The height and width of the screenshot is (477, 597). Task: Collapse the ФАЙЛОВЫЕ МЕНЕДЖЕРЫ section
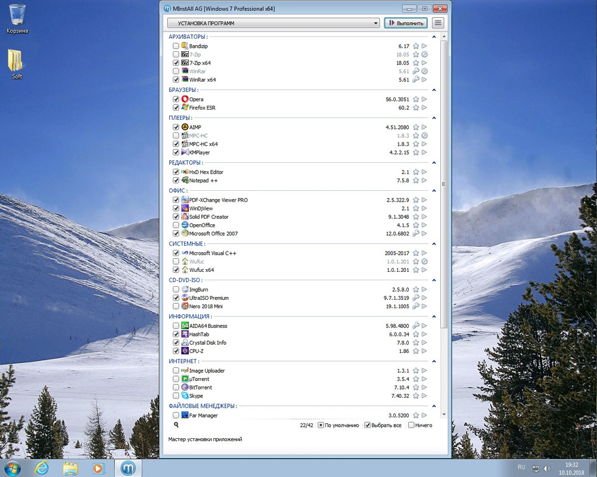pyautogui.click(x=434, y=406)
